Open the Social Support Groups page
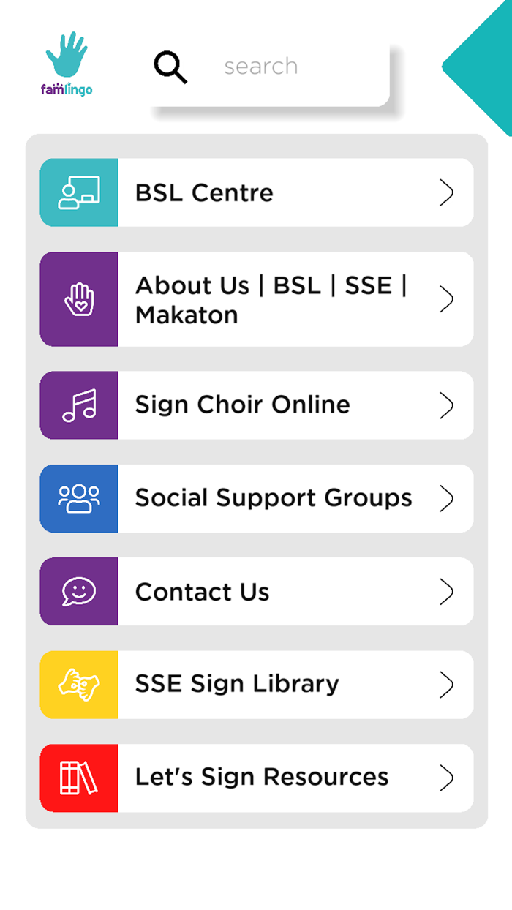 [272, 498]
